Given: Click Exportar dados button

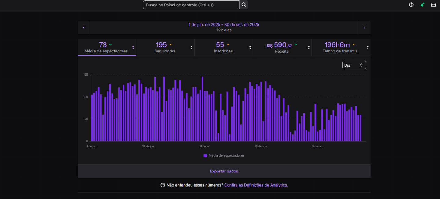Looking at the screenshot, I should point(224,171).
